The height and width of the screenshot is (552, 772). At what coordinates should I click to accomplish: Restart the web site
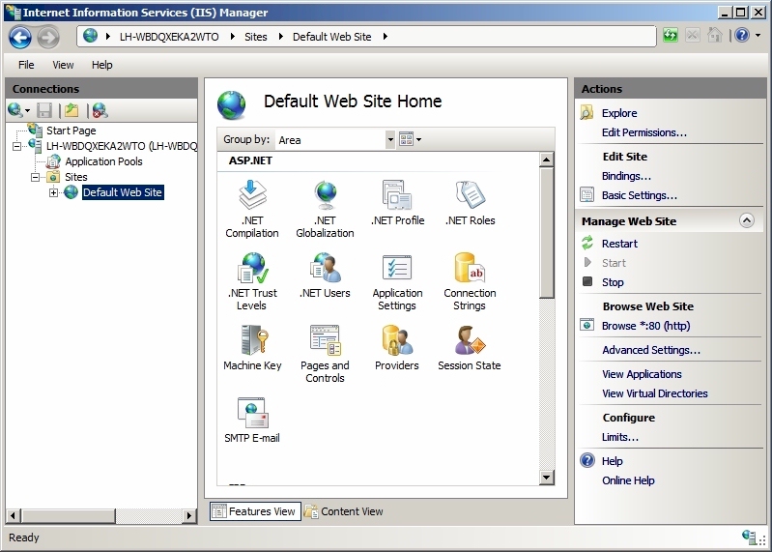click(619, 244)
